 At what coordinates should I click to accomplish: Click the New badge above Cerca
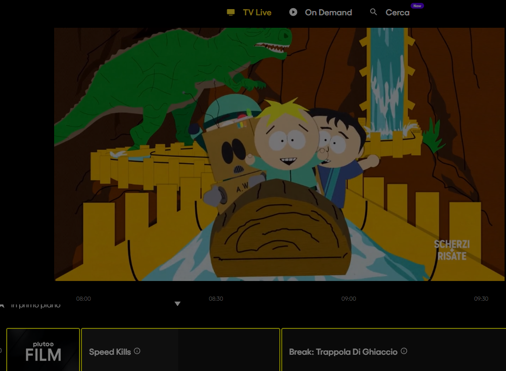[417, 6]
